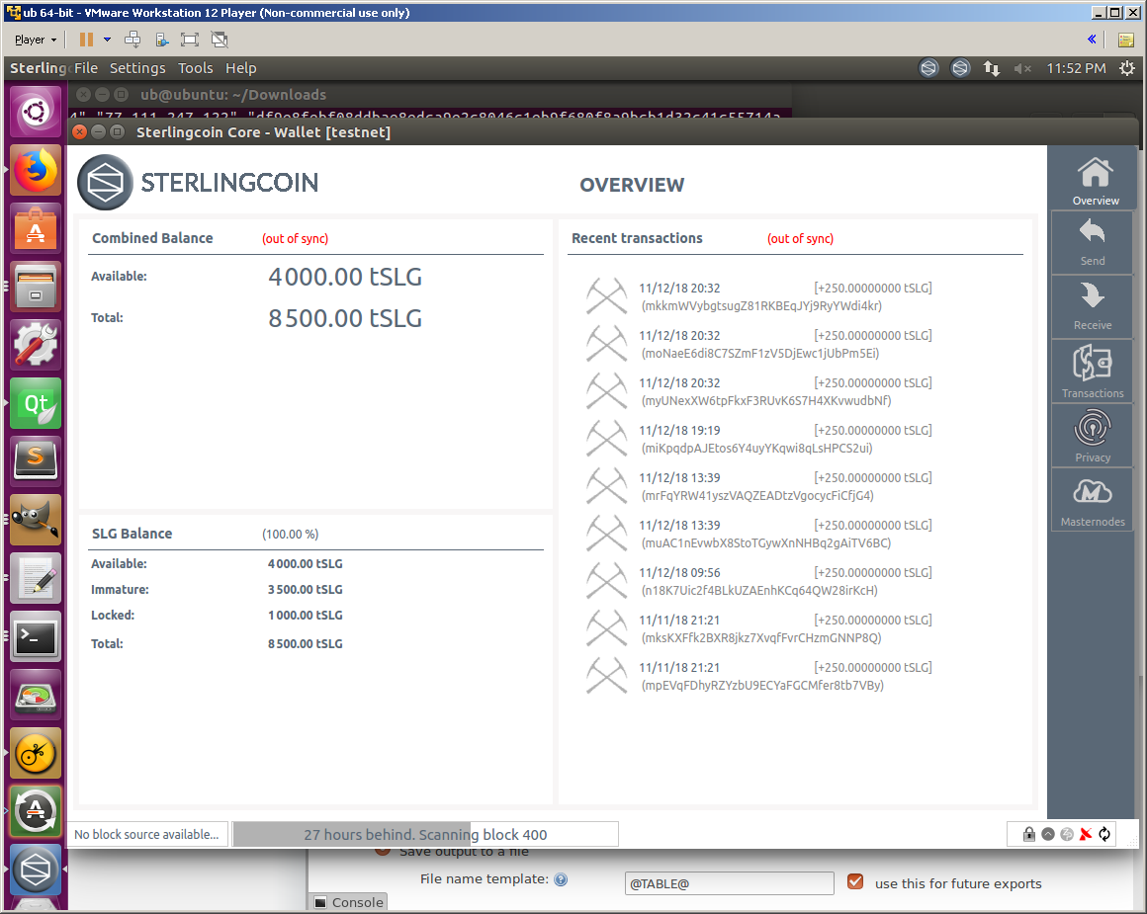
Task: Open the Receive page in sidebar
Action: [x=1093, y=307]
